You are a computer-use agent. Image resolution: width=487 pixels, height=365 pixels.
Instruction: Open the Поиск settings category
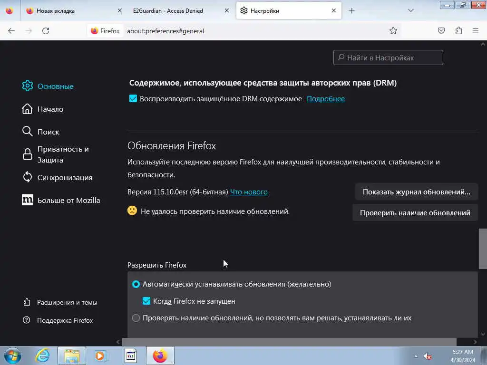point(41,132)
